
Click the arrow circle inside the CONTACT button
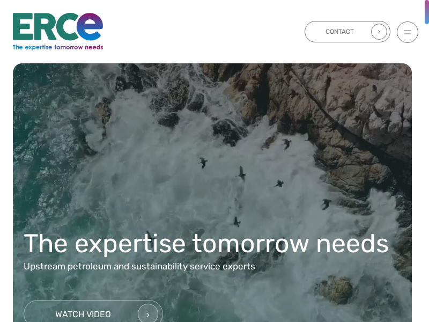click(379, 32)
